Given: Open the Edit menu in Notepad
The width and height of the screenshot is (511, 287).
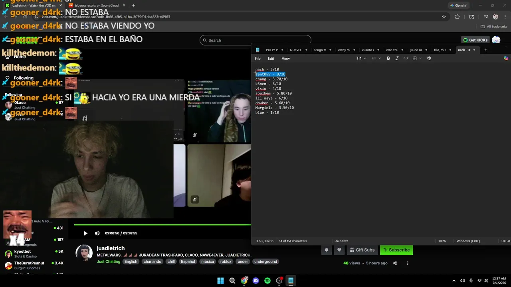Looking at the screenshot, I should tap(271, 59).
